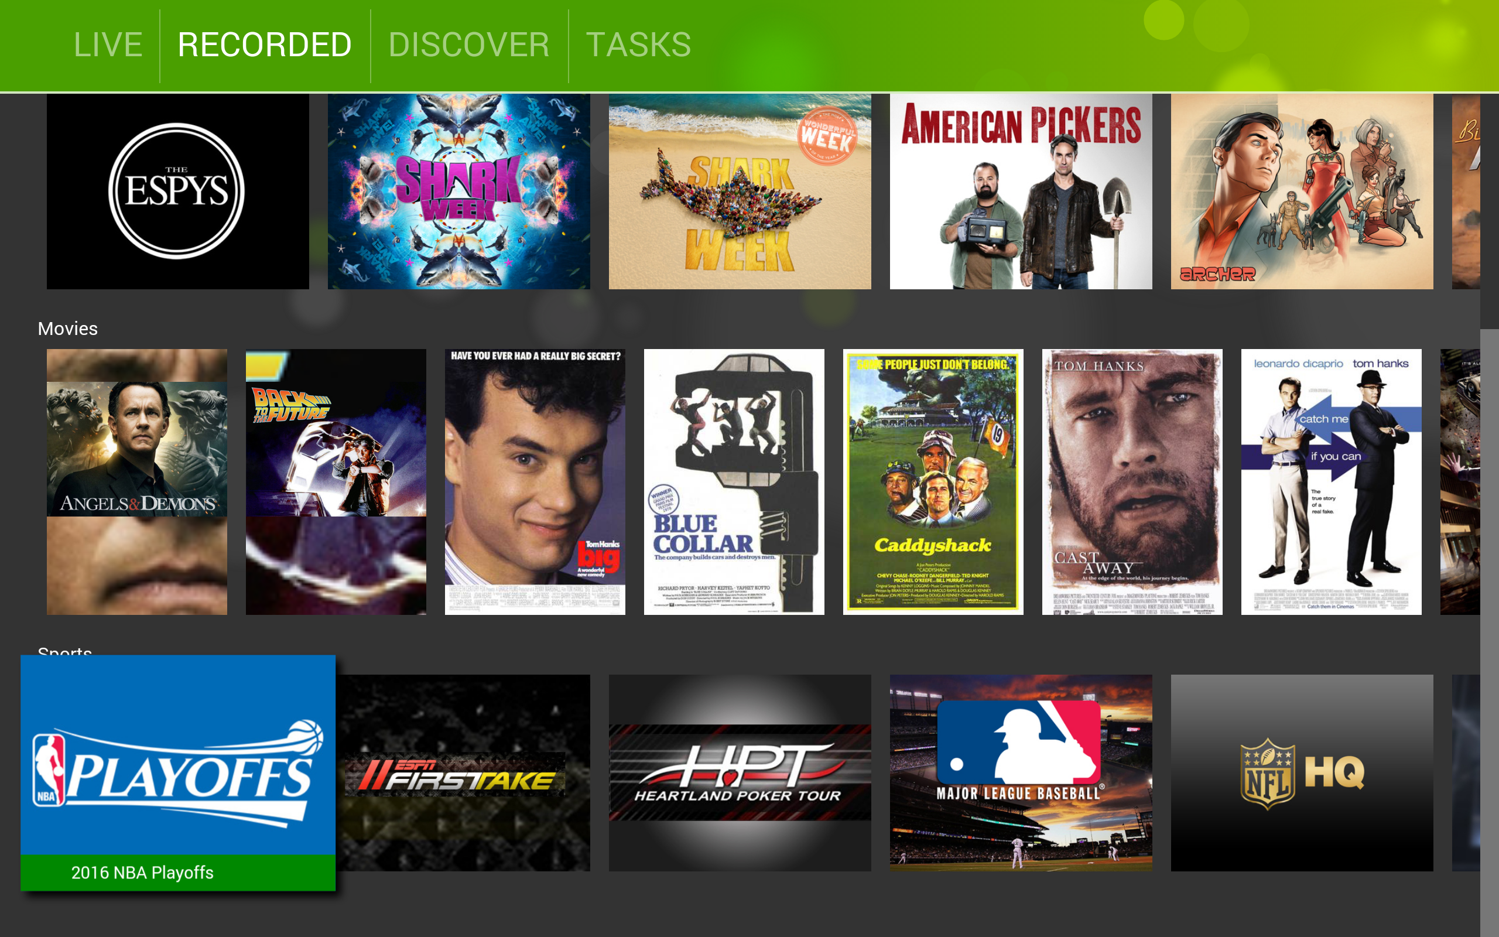Screen dimensions: 1499x937
Task: Open The ESPYS recording
Action: click(x=177, y=191)
